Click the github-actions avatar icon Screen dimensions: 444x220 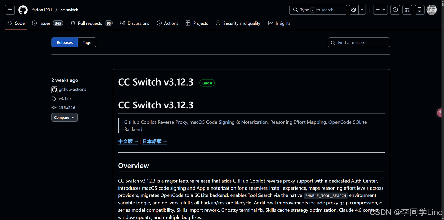[54, 90]
